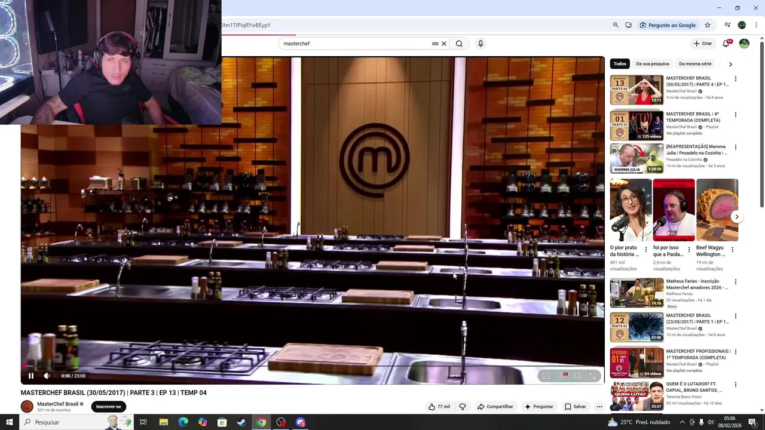The height and width of the screenshot is (430, 765).
Task: Open Chrome media controls icon
Action: [727, 25]
